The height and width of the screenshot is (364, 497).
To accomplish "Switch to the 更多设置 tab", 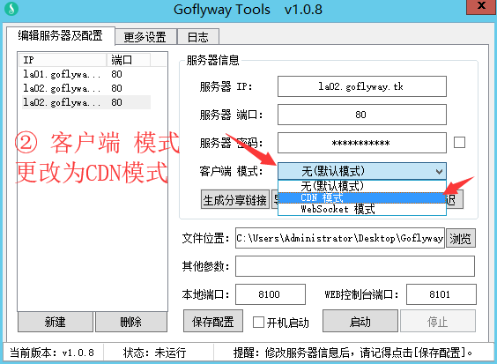I will click(145, 37).
